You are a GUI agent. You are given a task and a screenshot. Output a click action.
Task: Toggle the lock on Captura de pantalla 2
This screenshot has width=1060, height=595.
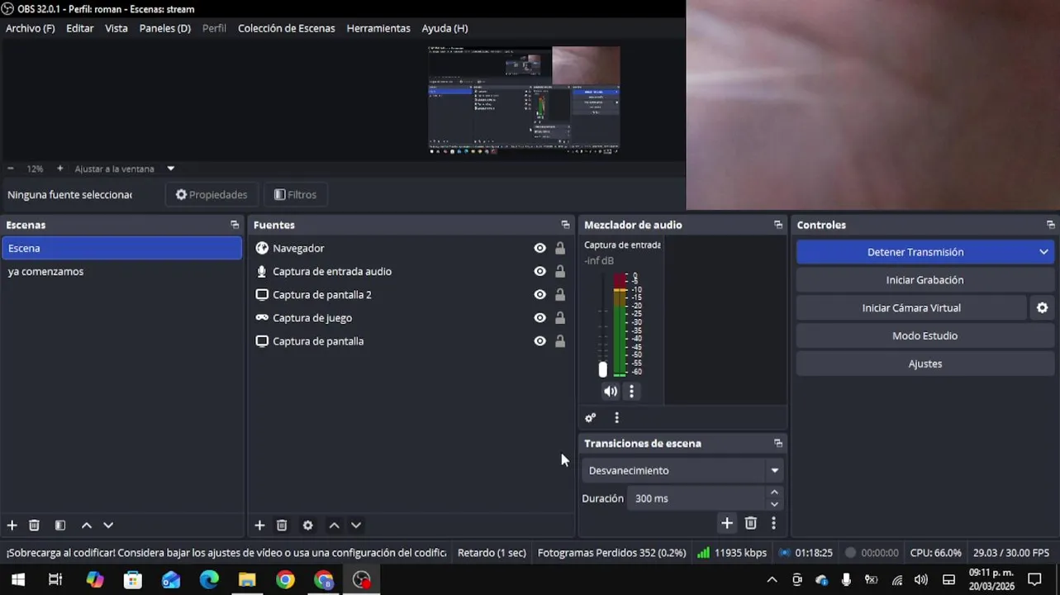coord(560,294)
